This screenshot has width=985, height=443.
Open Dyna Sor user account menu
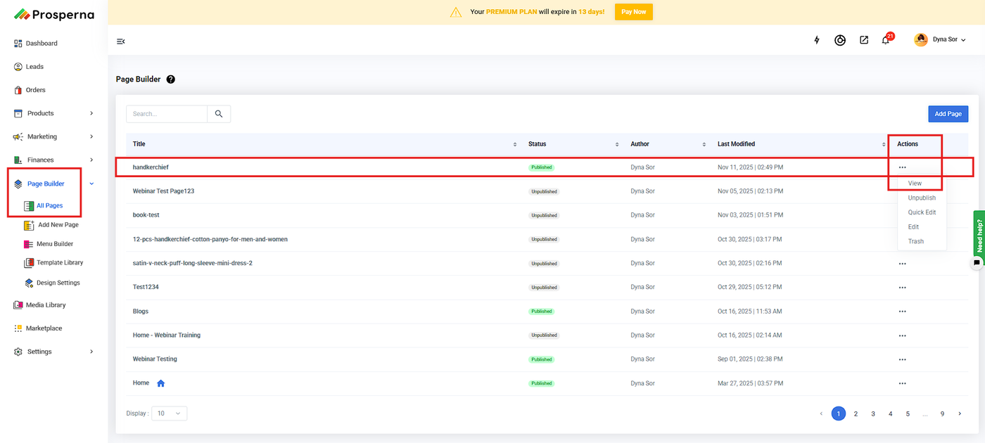(940, 40)
